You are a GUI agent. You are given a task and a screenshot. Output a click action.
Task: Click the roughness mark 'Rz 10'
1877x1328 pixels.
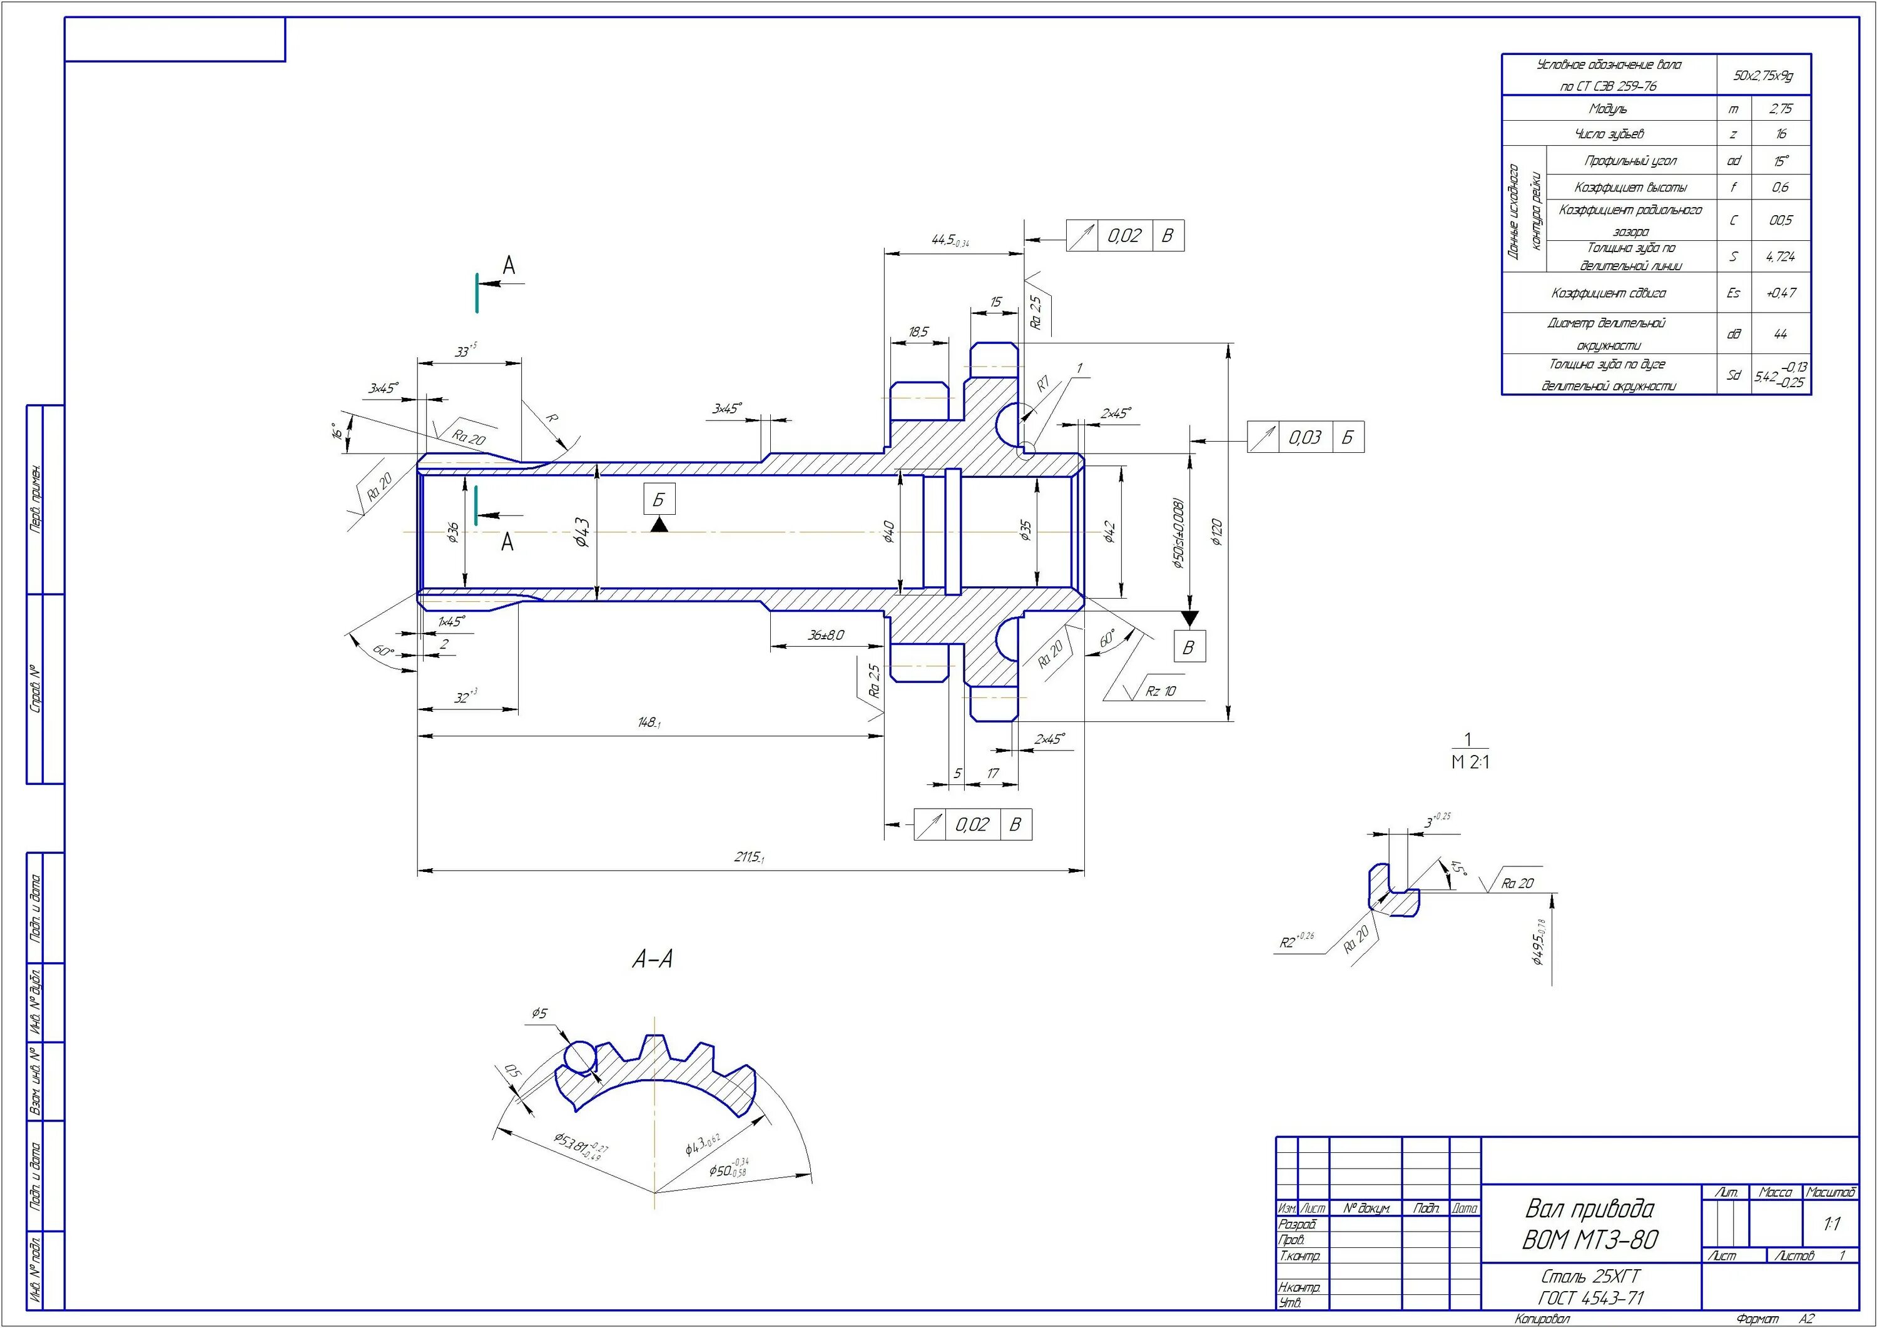click(1161, 692)
